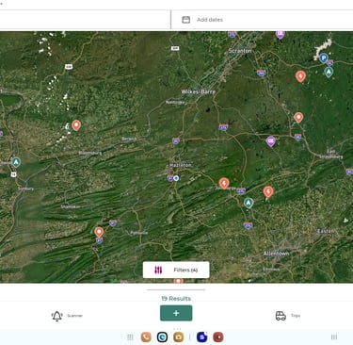Click the Shamokin map label
The image size is (353, 345).
click(71, 206)
